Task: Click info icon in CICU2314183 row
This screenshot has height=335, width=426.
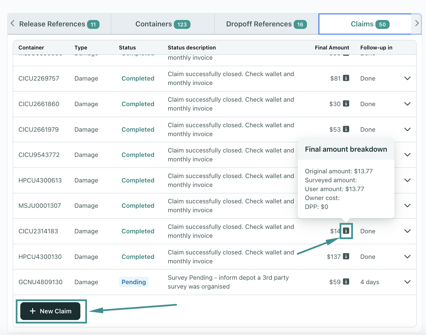Action: click(x=346, y=231)
